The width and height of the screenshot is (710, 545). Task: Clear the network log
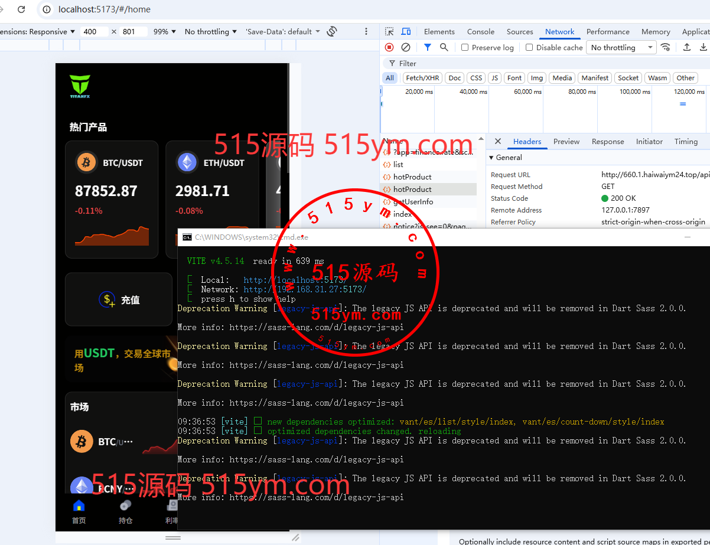(406, 47)
